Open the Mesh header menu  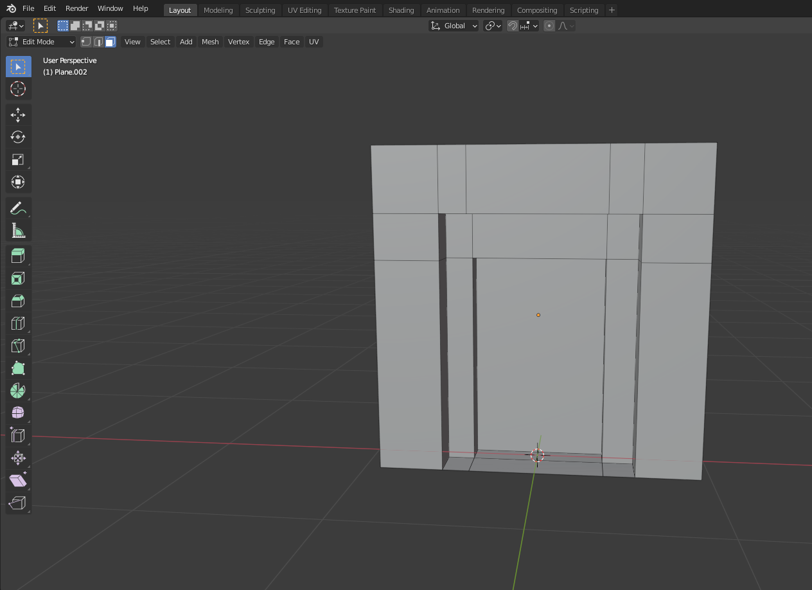pos(210,42)
